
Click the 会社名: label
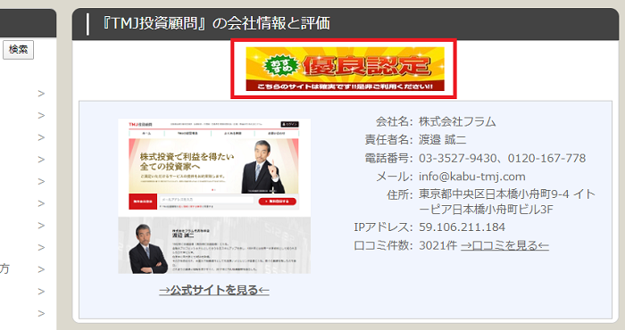pos(395,121)
